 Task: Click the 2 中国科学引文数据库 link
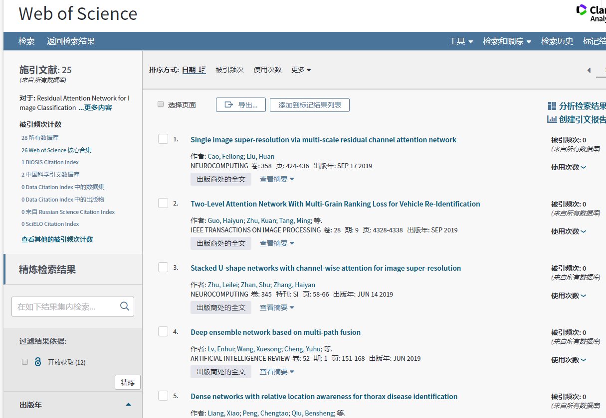pyautogui.click(x=50, y=175)
